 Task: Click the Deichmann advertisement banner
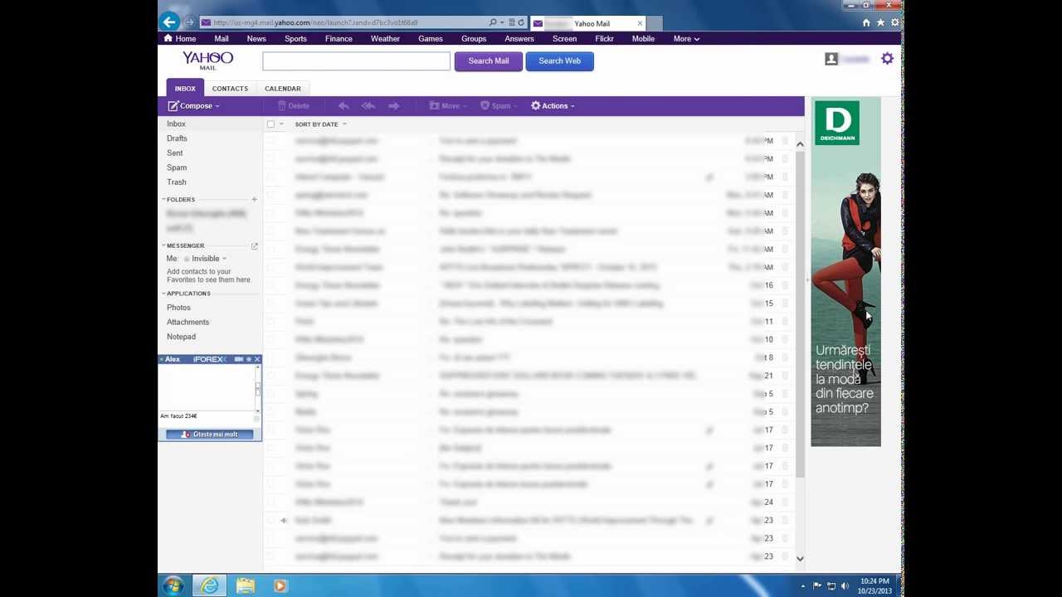[845, 272]
